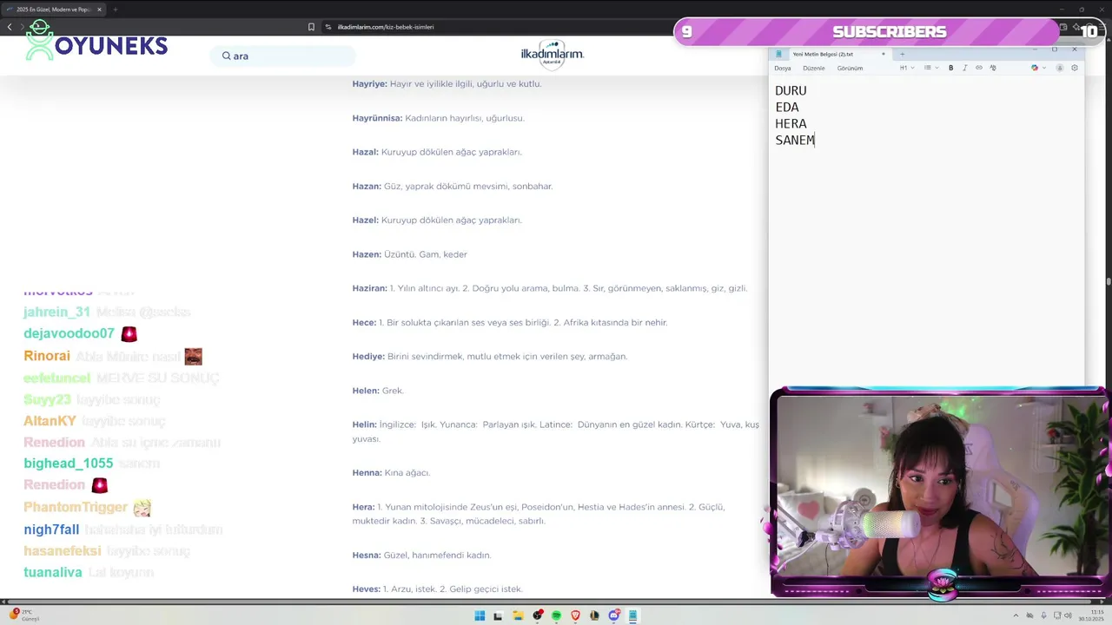Click the name 'Heves:' in the list
This screenshot has height=625, width=1112.
(x=367, y=589)
